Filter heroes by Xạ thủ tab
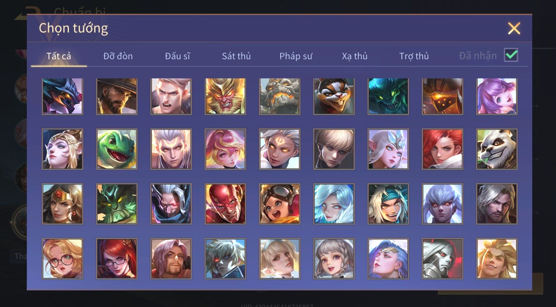Viewport: 556px width, 307px height. tap(355, 56)
